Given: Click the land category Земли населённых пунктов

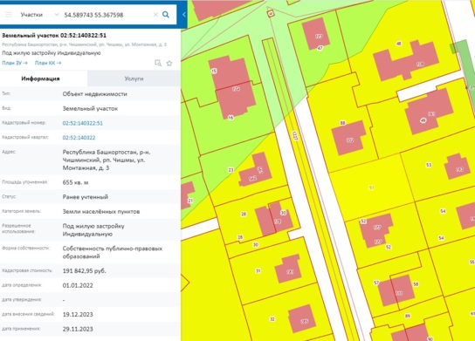Looking at the screenshot, I should (x=101, y=212).
